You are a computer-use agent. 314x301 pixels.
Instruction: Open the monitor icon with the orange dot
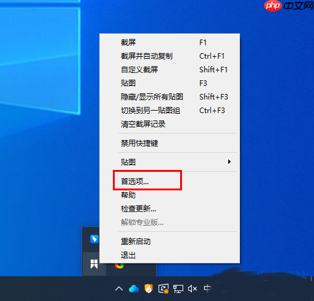click(163, 289)
